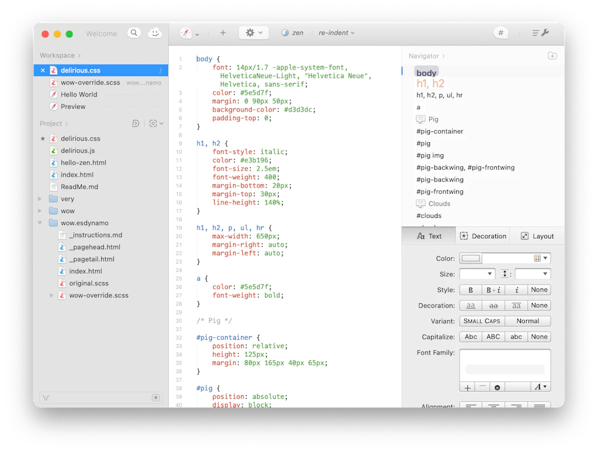Click the favorites star filter icon

point(155,398)
